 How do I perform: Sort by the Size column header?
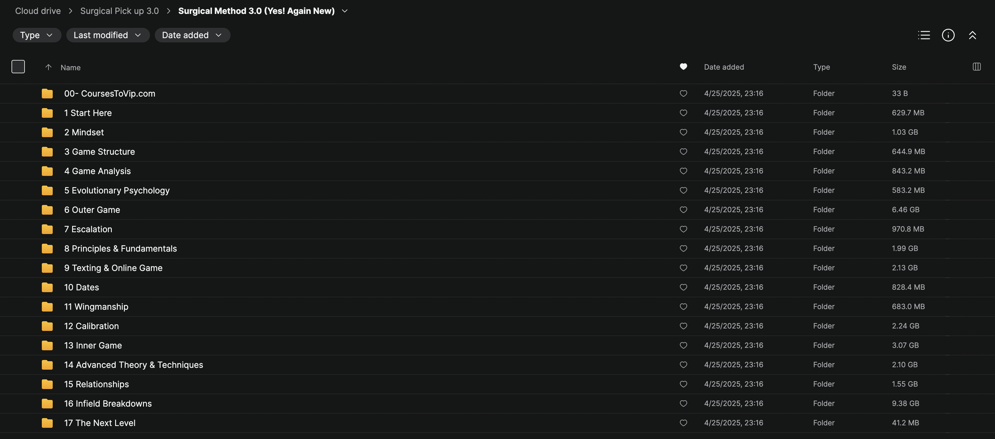coord(898,67)
